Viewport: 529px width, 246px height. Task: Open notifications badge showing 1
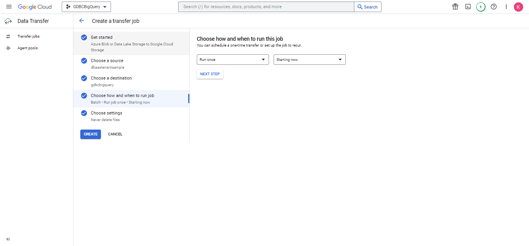tap(480, 7)
